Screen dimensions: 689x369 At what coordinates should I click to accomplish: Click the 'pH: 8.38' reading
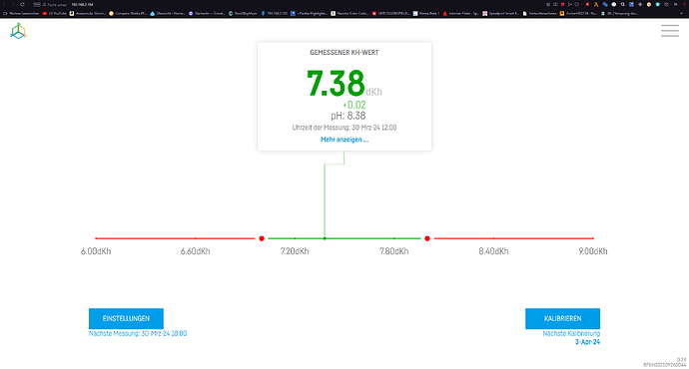[x=348, y=116]
